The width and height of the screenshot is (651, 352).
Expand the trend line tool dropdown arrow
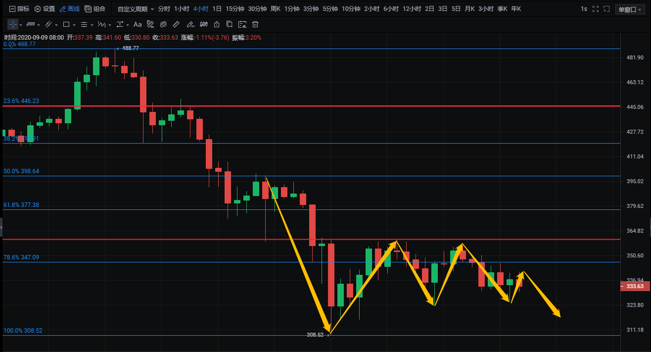(x=56, y=25)
